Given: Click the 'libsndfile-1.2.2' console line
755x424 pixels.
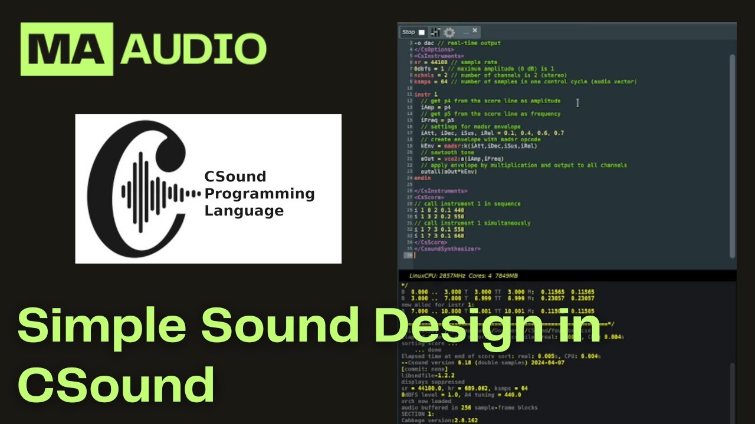Looking at the screenshot, I should pyautogui.click(x=428, y=375).
